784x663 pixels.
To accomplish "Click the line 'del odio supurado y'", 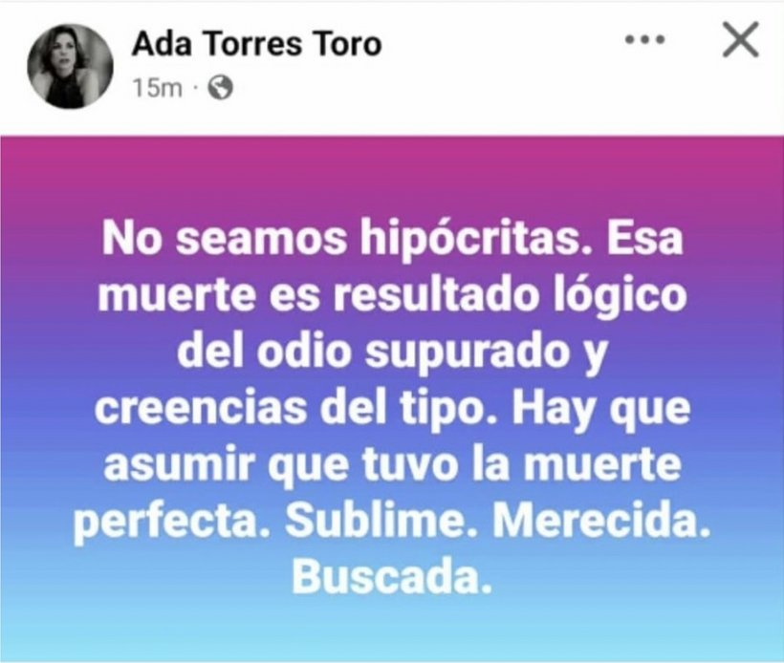I will tap(393, 352).
